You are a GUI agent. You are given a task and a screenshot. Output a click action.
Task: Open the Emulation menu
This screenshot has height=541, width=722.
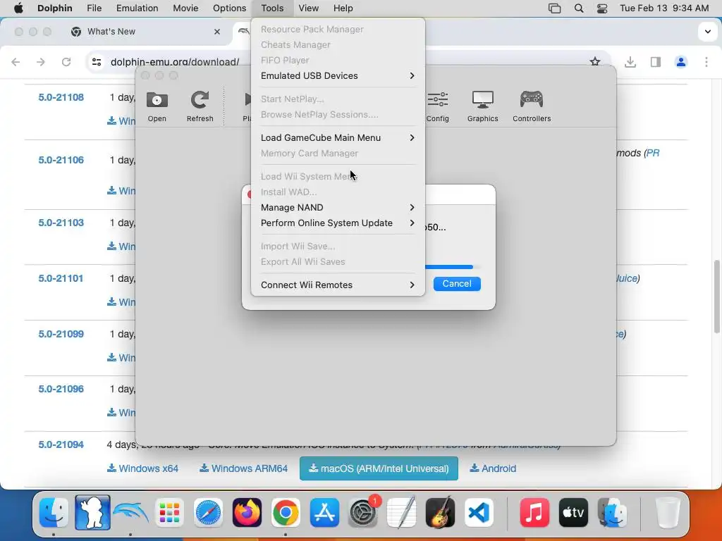click(x=137, y=8)
